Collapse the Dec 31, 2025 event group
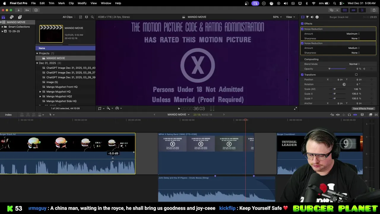 click(x=37, y=63)
